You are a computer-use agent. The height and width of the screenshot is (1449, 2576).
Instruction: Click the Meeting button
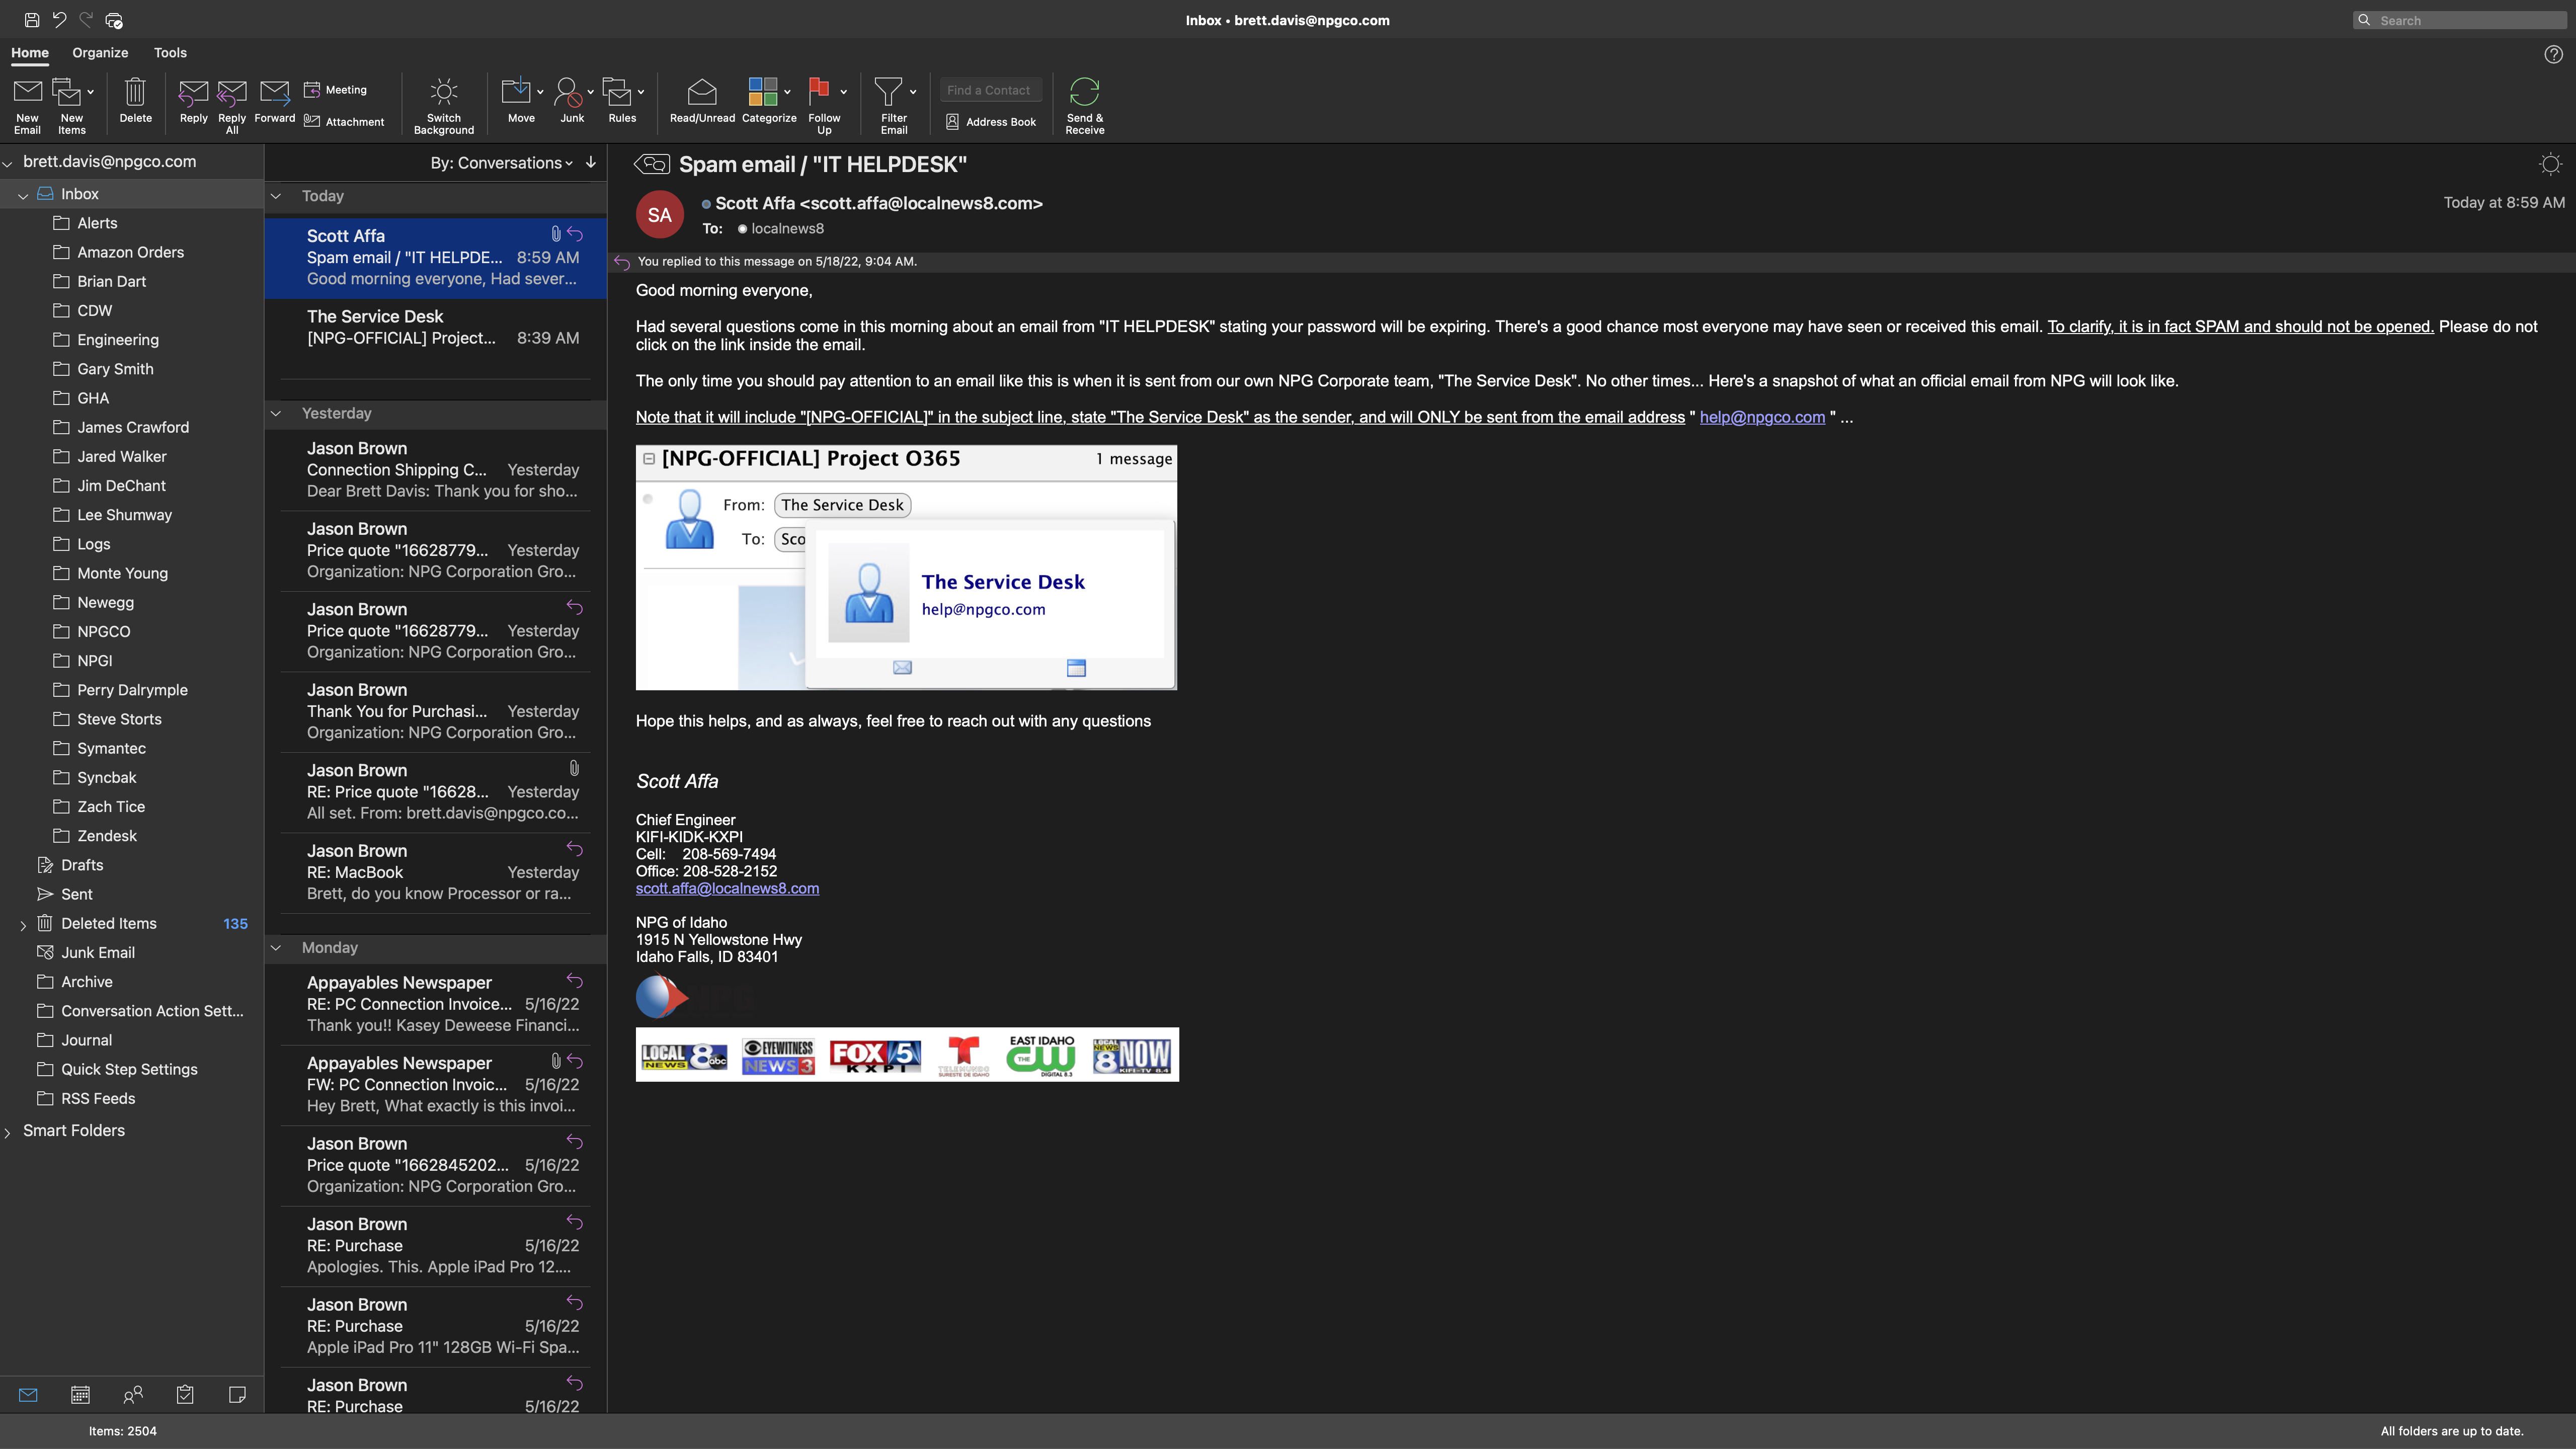[x=336, y=90]
